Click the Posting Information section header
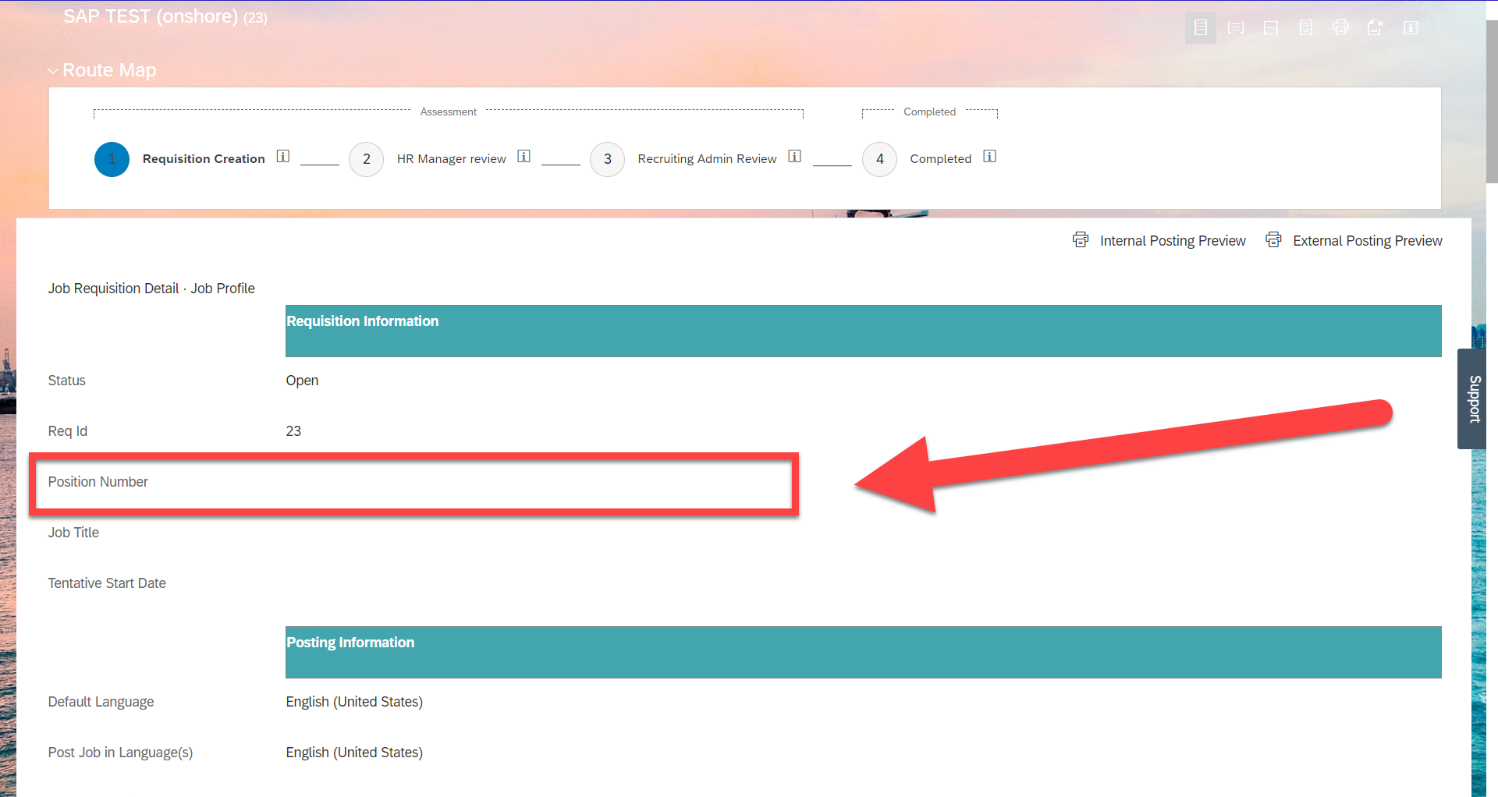The width and height of the screenshot is (1498, 797). [863, 652]
